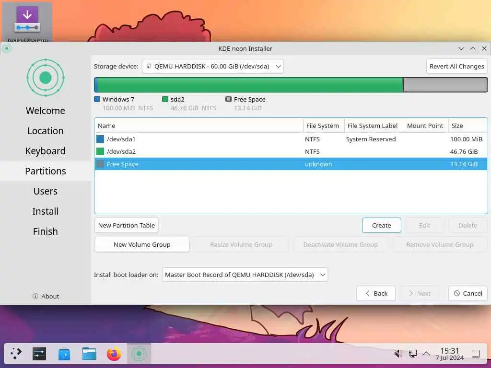Click the Create button
This screenshot has height=368, width=491.
pos(381,225)
